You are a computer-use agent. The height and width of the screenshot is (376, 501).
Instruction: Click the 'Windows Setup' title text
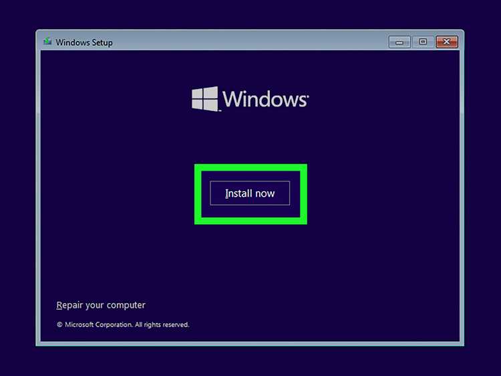(84, 42)
